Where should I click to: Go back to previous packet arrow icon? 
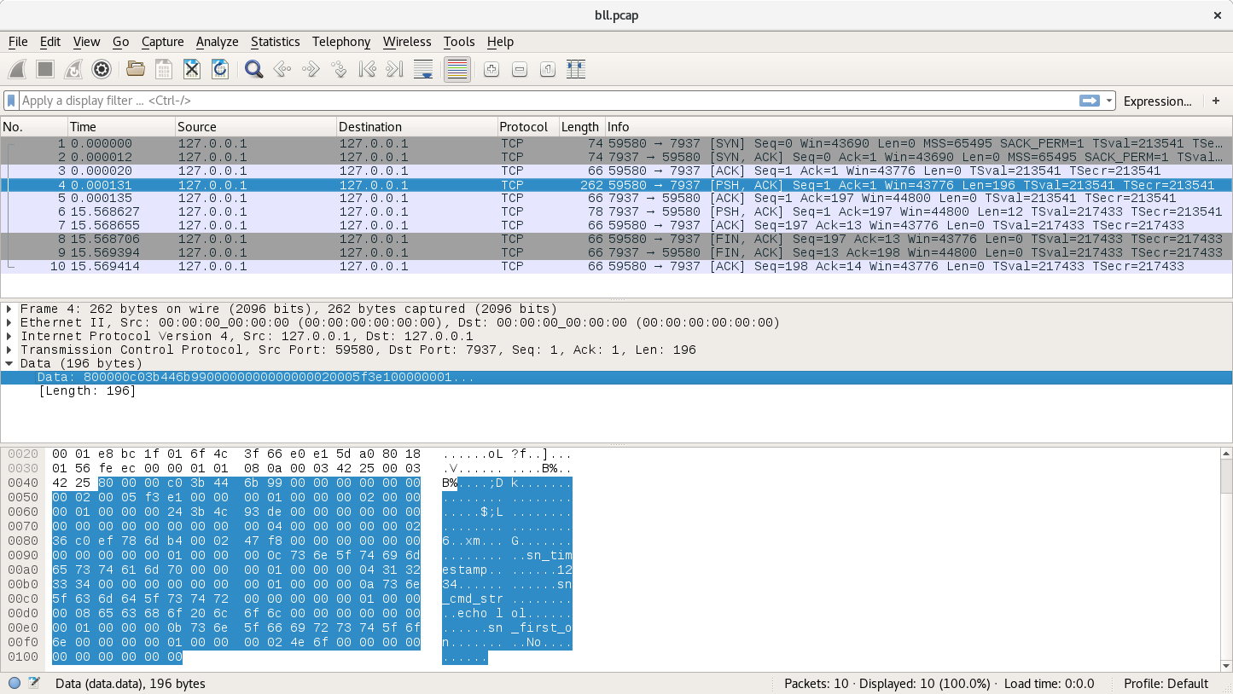tap(282, 70)
